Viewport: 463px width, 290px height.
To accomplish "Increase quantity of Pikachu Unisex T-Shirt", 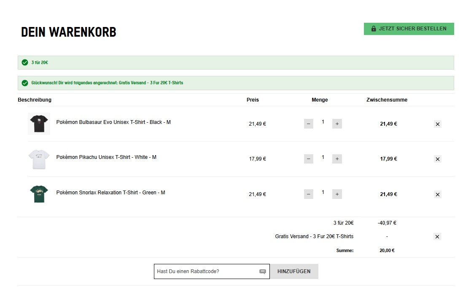I will [x=337, y=159].
